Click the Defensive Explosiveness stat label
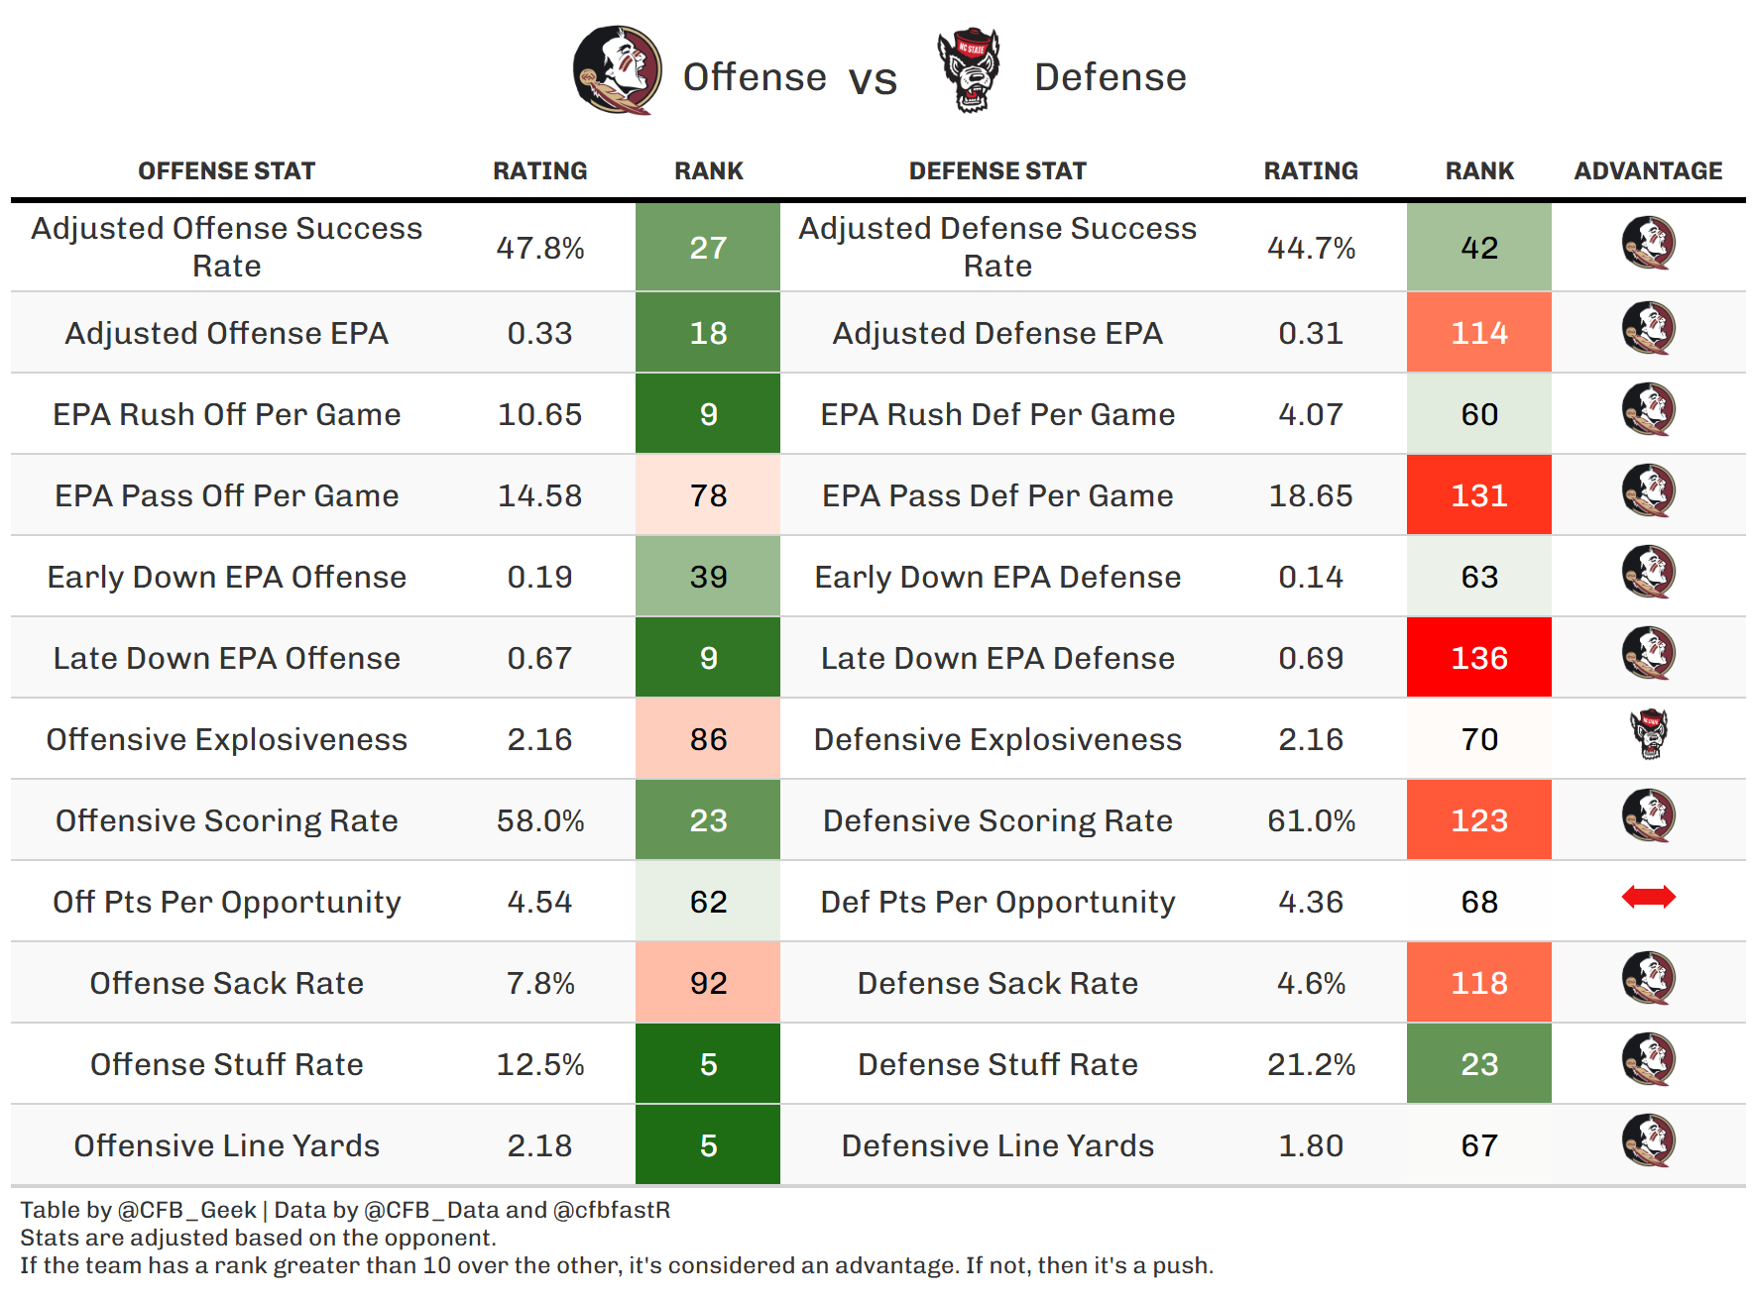The width and height of the screenshot is (1755, 1300). click(997, 739)
